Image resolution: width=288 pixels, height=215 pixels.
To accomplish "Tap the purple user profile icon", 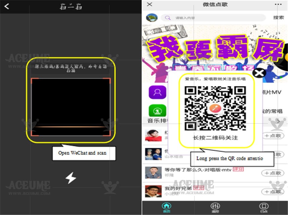I will (x=157, y=92).
